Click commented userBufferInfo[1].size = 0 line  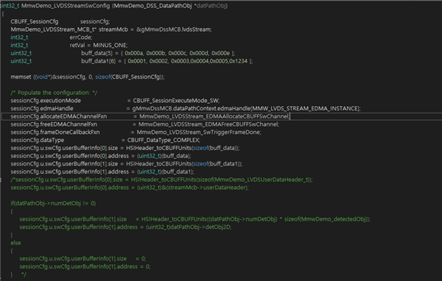(x=83, y=258)
